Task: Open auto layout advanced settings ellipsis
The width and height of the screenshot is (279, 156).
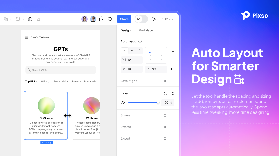Action: click(x=173, y=60)
